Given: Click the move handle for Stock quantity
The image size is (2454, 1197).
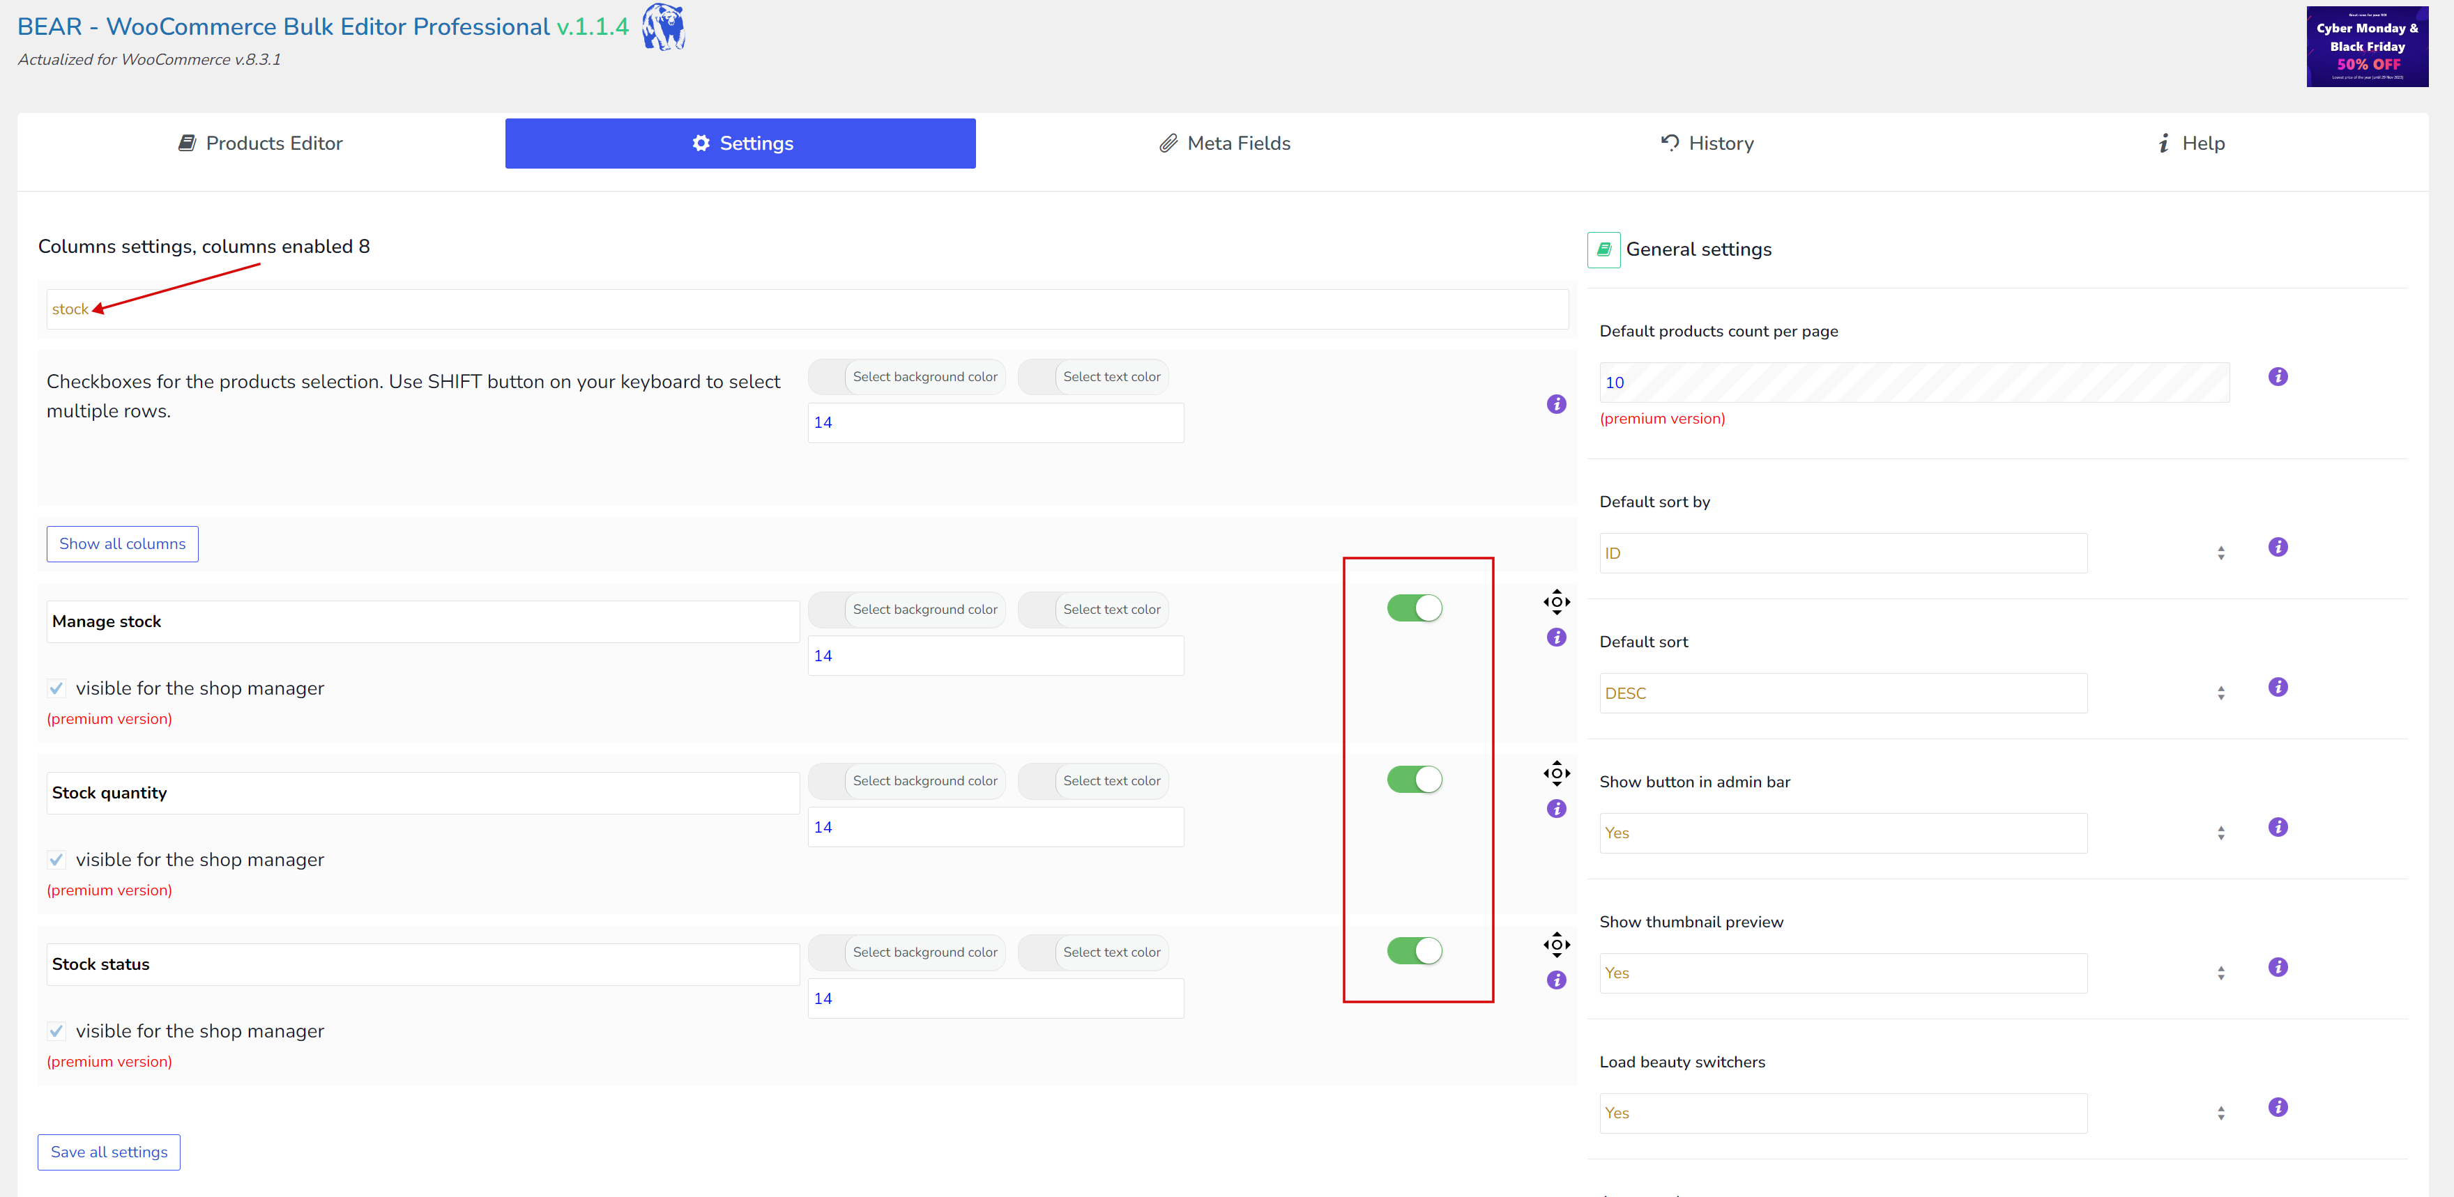Looking at the screenshot, I should point(1557,773).
